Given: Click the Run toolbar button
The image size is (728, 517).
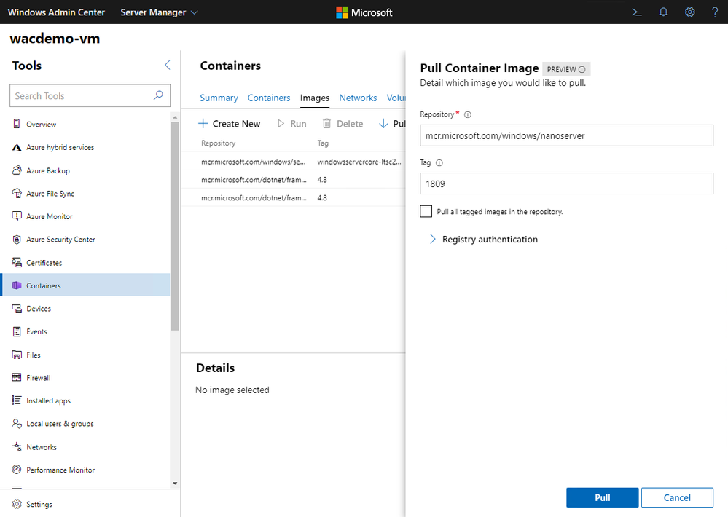Looking at the screenshot, I should [x=291, y=124].
